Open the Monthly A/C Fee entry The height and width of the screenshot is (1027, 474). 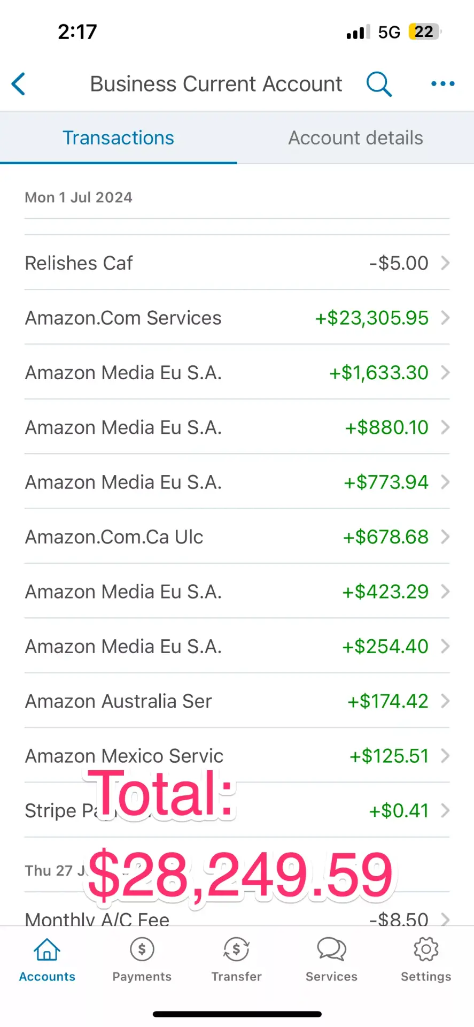click(97, 918)
